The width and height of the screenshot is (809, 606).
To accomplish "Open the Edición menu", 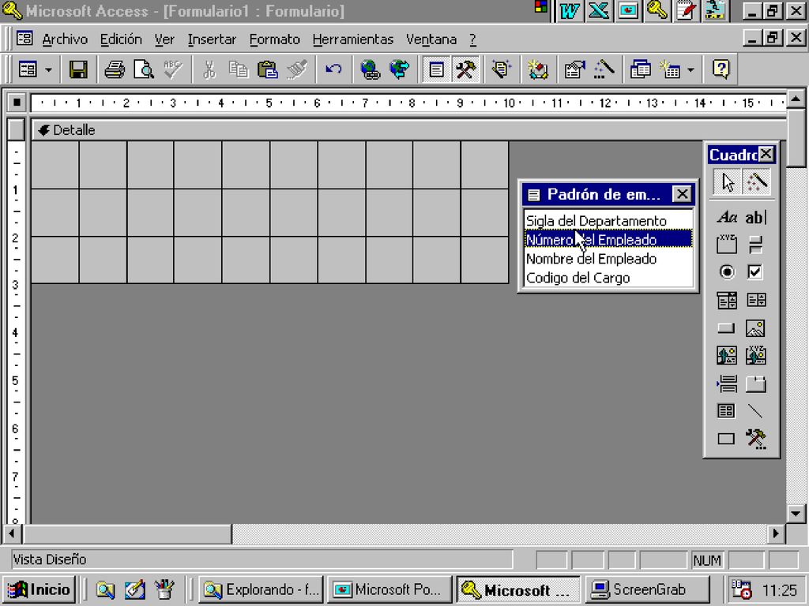I will click(121, 39).
